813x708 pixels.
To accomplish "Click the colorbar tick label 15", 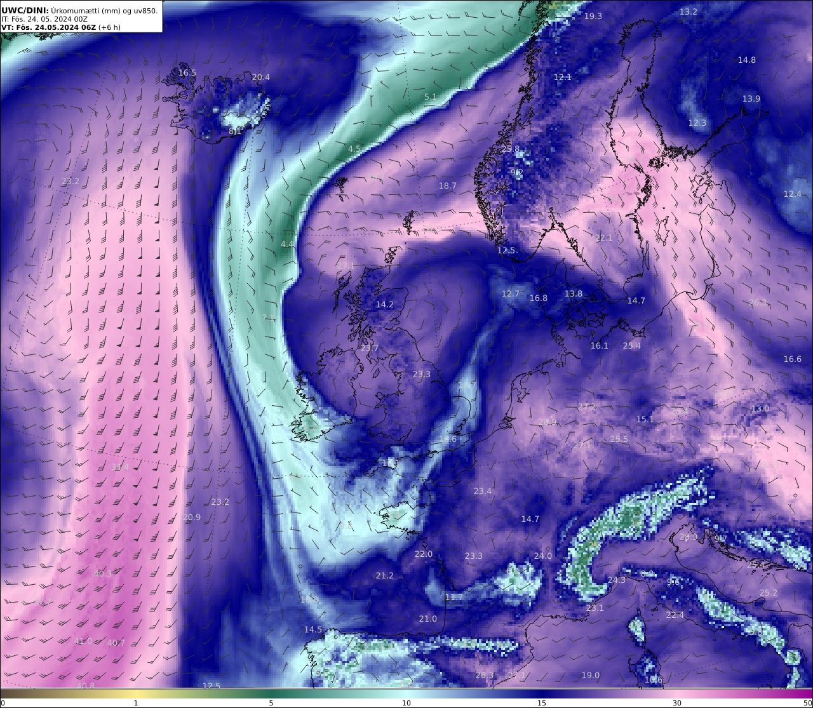I will [x=542, y=703].
